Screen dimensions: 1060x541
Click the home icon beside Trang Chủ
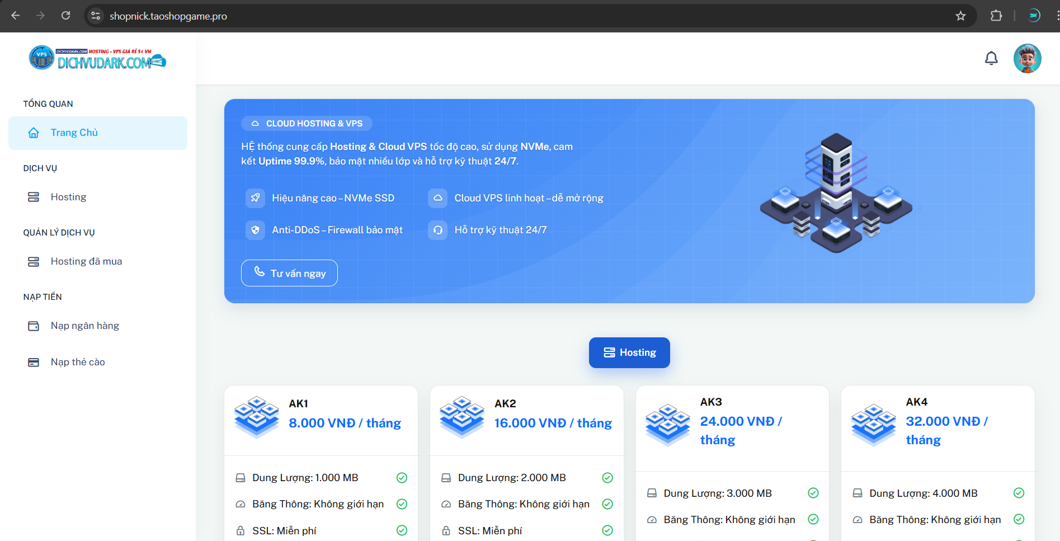[x=34, y=133]
